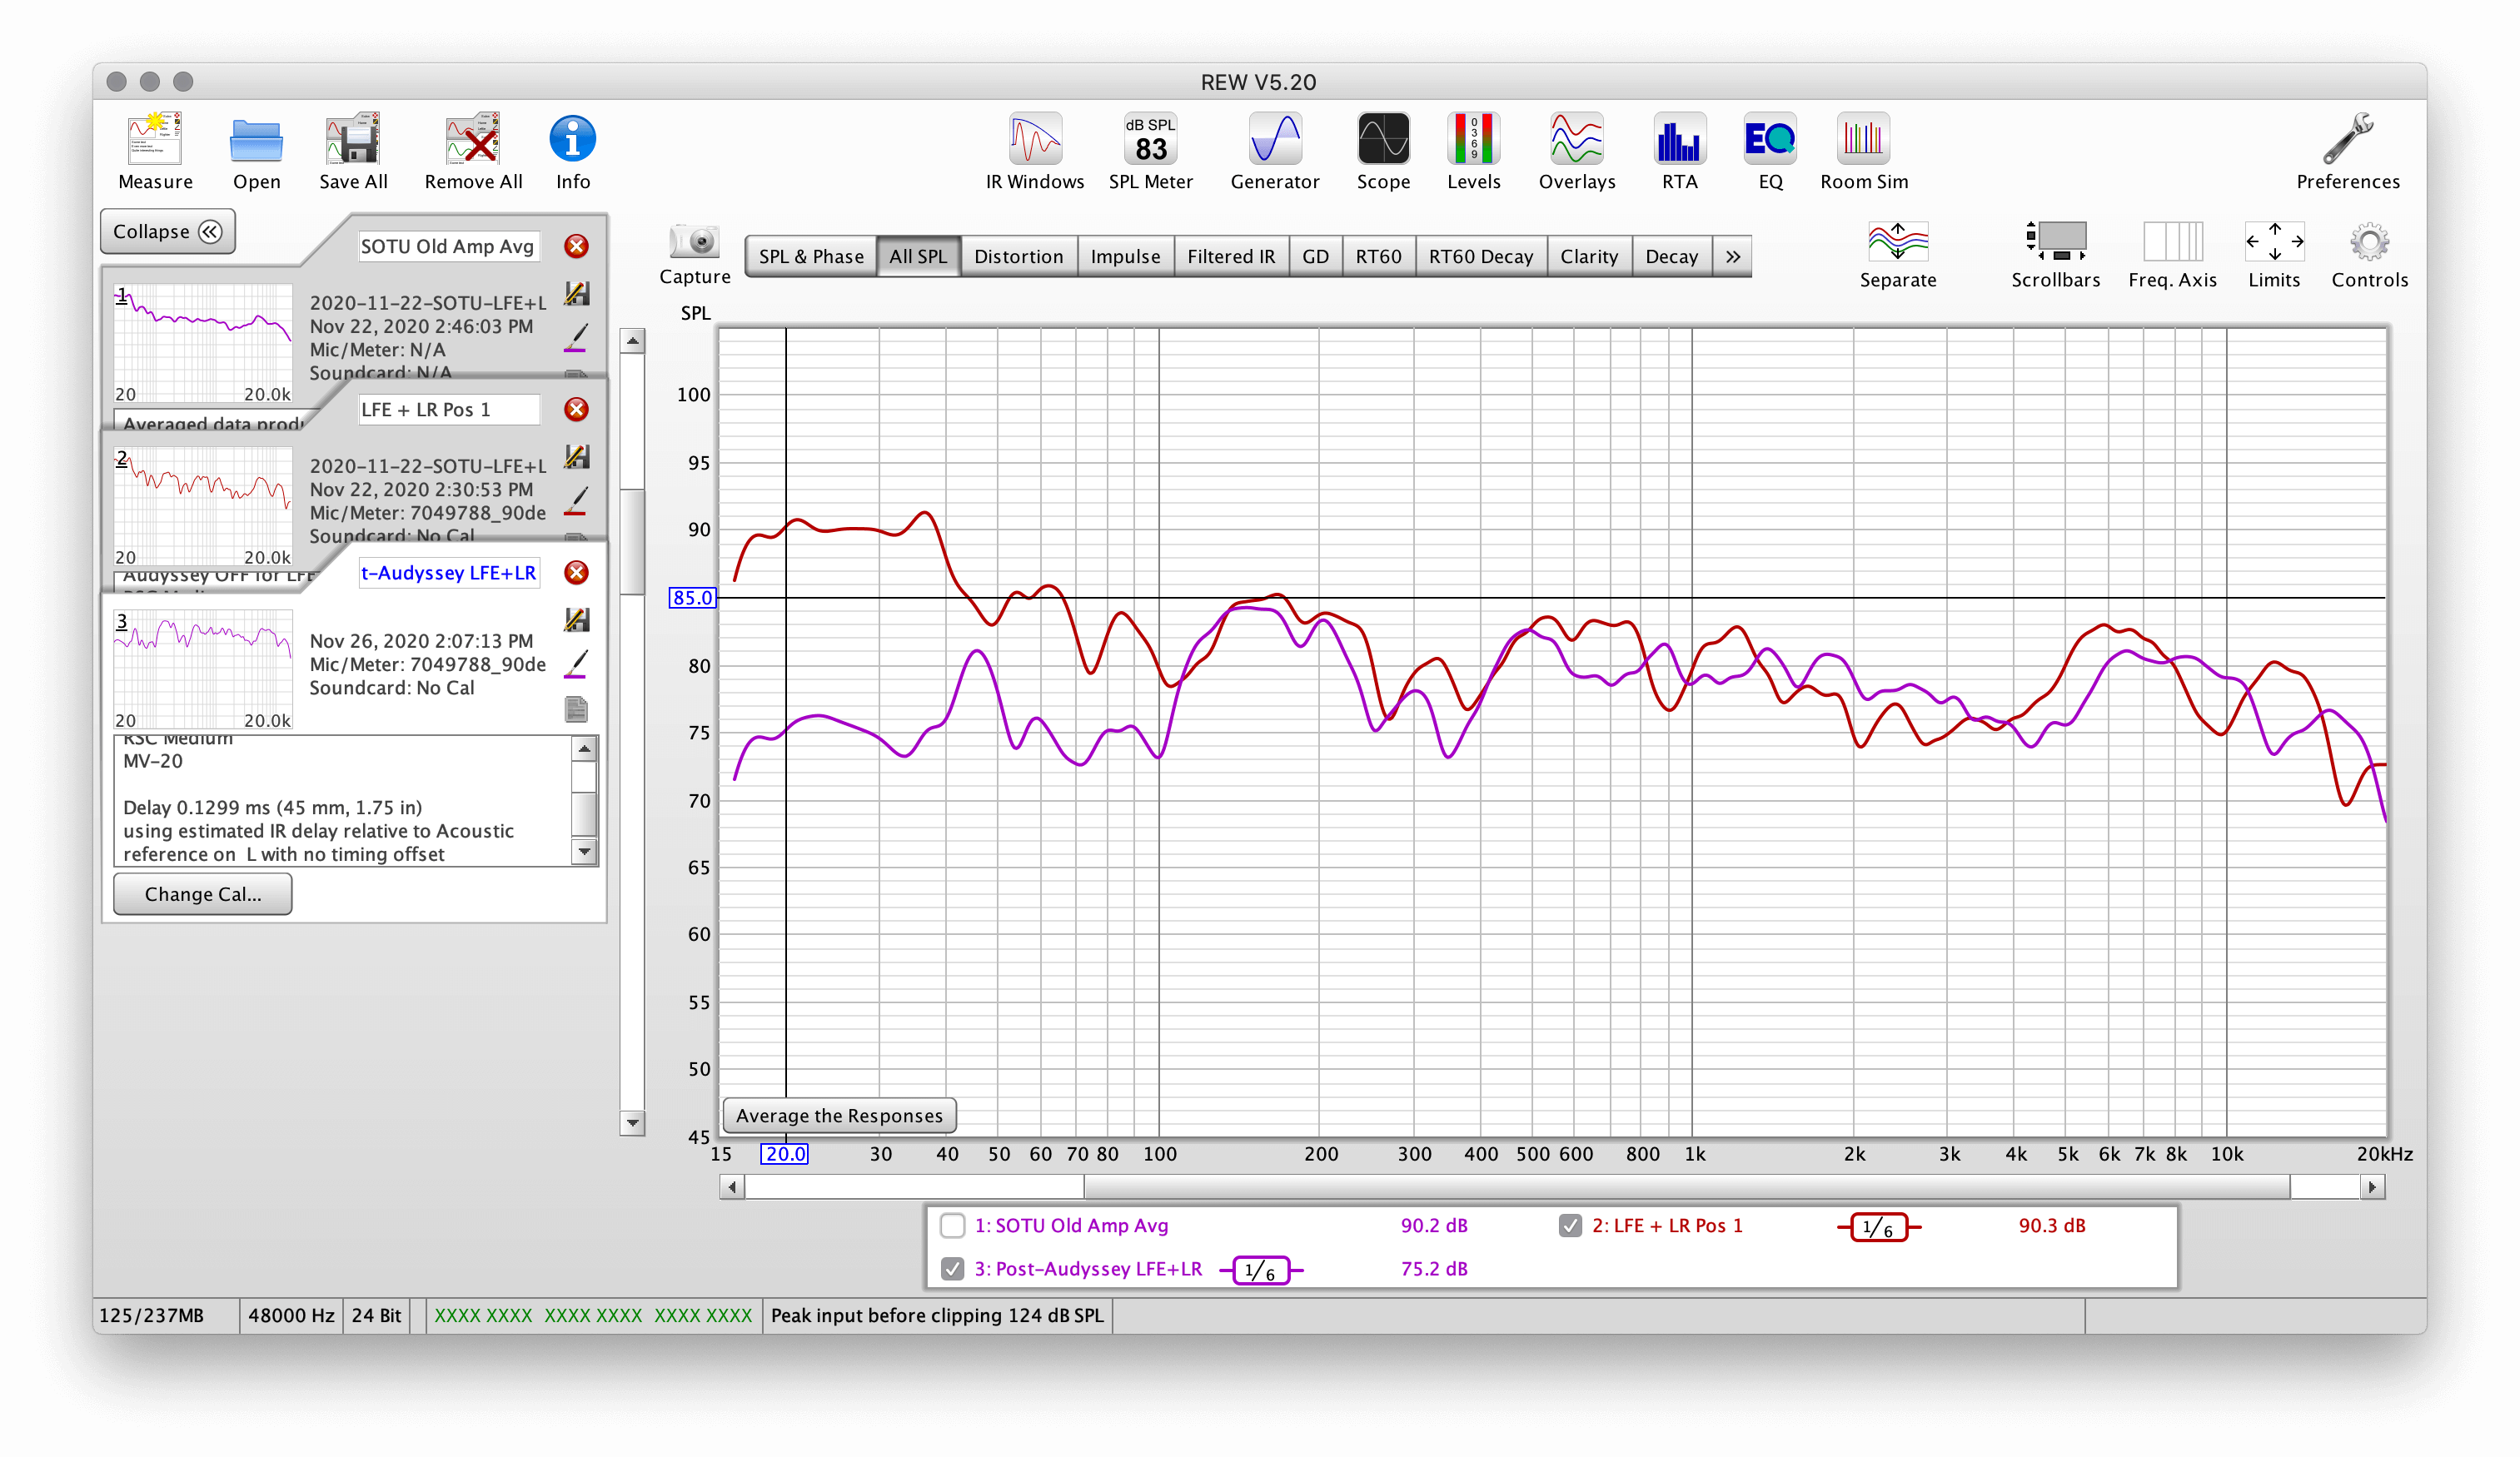Select measurement 3 thumbnail
Viewport: 2520px width, 1457px height.
pos(203,669)
